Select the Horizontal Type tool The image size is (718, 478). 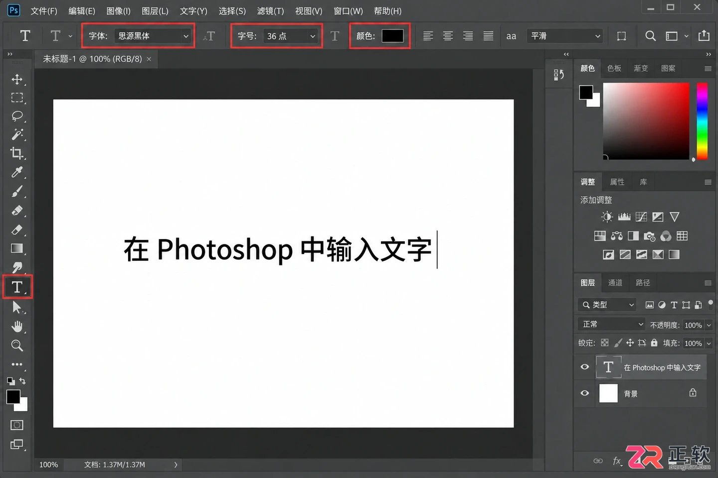(17, 287)
